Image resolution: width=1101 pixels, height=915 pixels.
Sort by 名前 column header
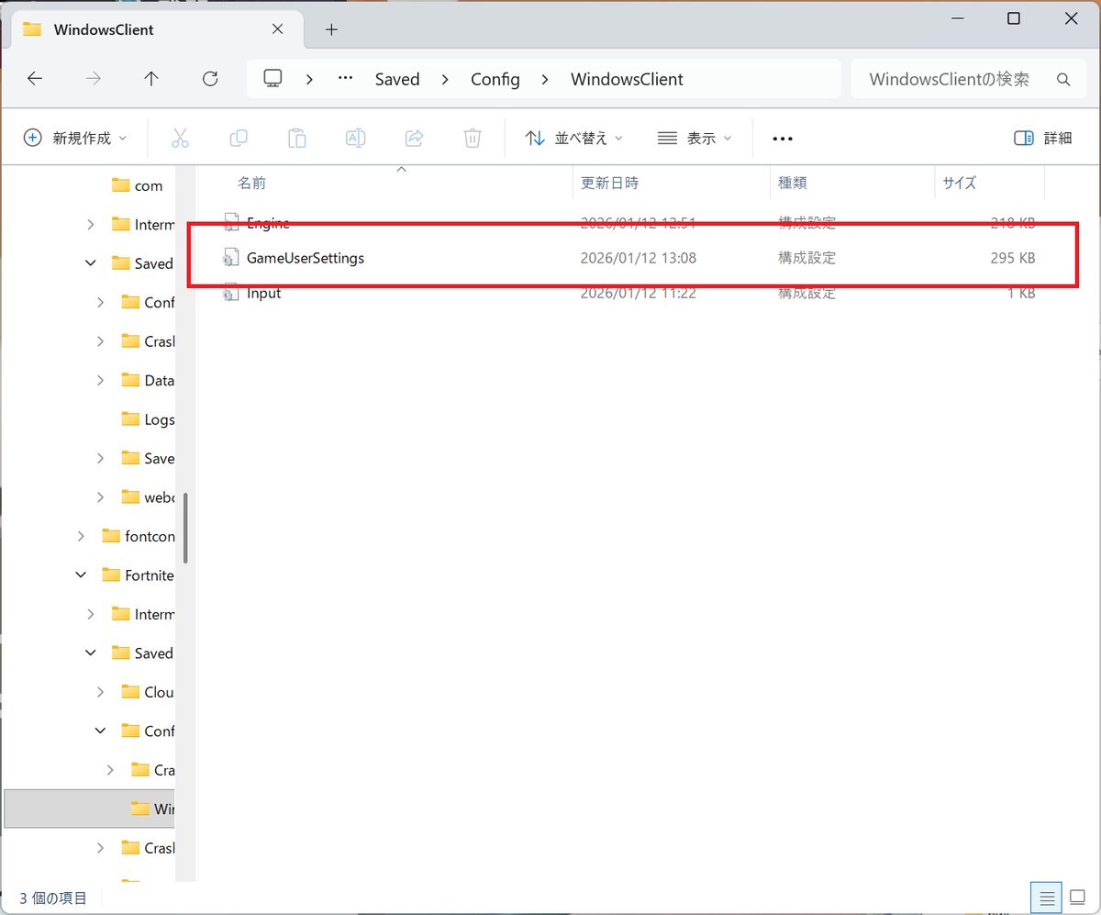[x=251, y=184]
